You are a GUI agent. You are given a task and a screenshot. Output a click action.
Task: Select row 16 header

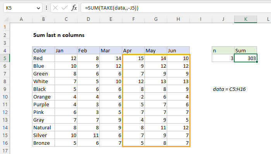point(5,143)
